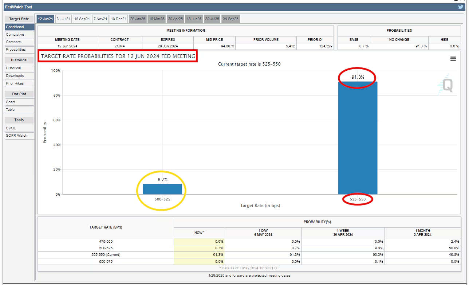Launch the CVOL tool
The height and width of the screenshot is (285, 469).
(20, 128)
